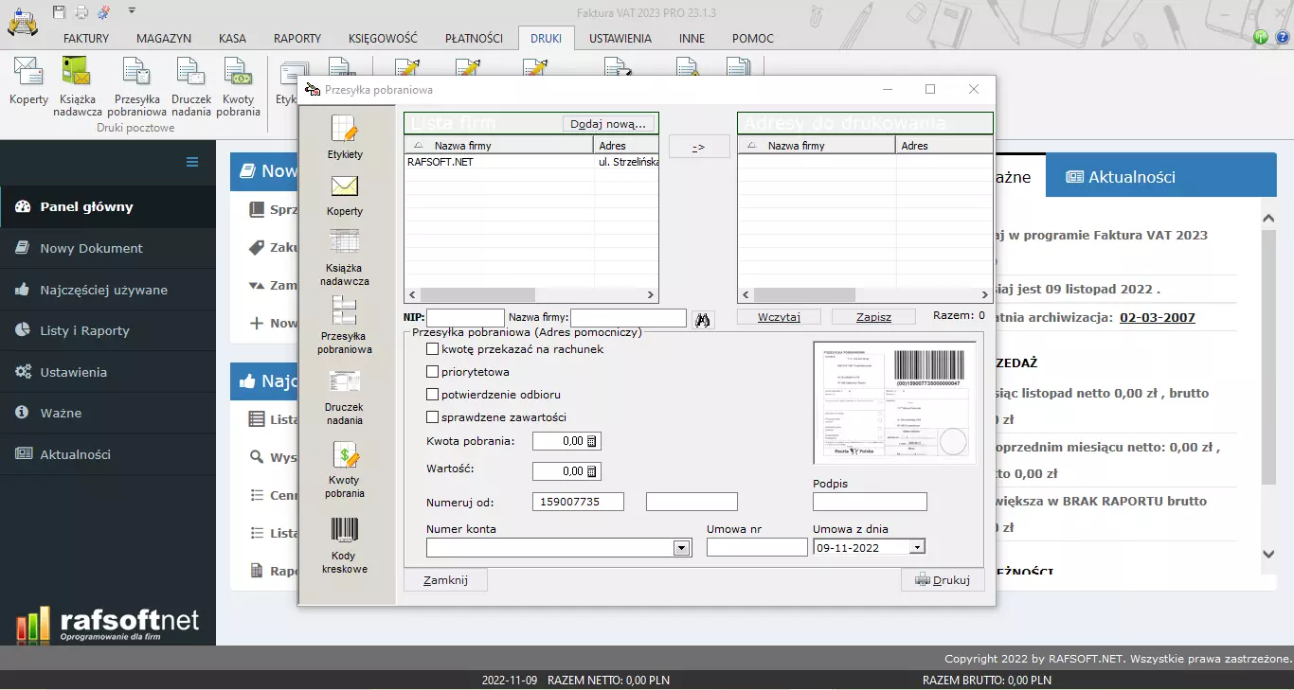Expand the Numer konta dropdown
Image resolution: width=1294 pixels, height=690 pixels.
tap(680, 548)
